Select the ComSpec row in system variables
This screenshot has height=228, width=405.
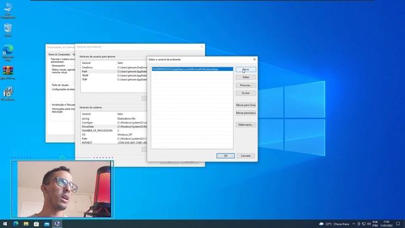pyautogui.click(x=114, y=122)
